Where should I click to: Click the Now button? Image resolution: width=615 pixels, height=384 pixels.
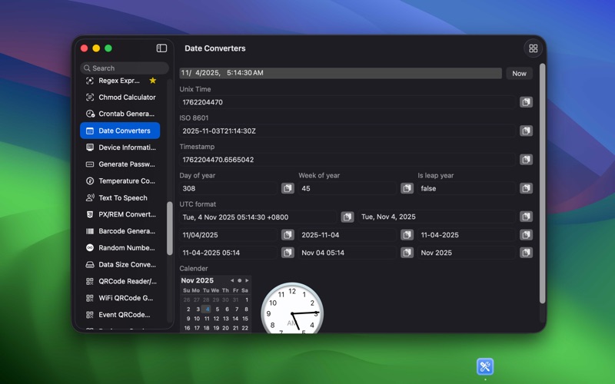520,74
